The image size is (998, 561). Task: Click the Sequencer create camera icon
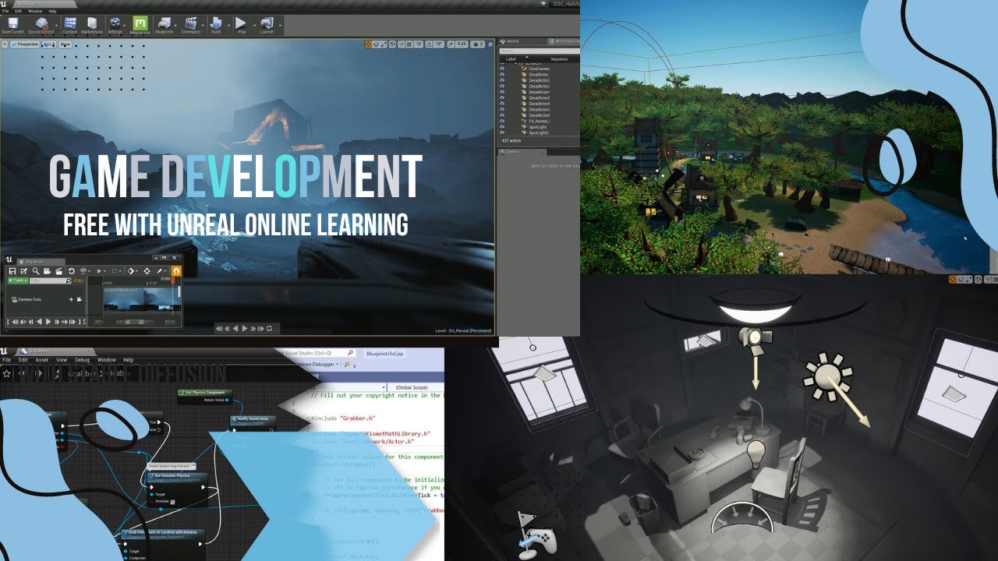tap(47, 271)
